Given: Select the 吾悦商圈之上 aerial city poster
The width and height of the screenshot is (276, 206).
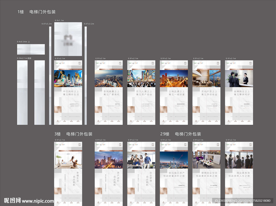Looking at the screenshot, I should (109, 92).
